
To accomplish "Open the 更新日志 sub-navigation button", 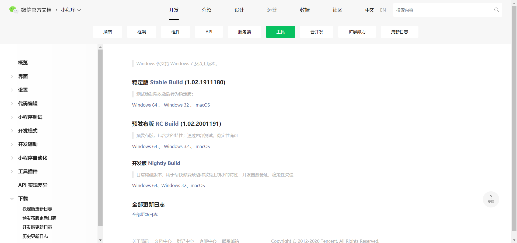I will [400, 32].
